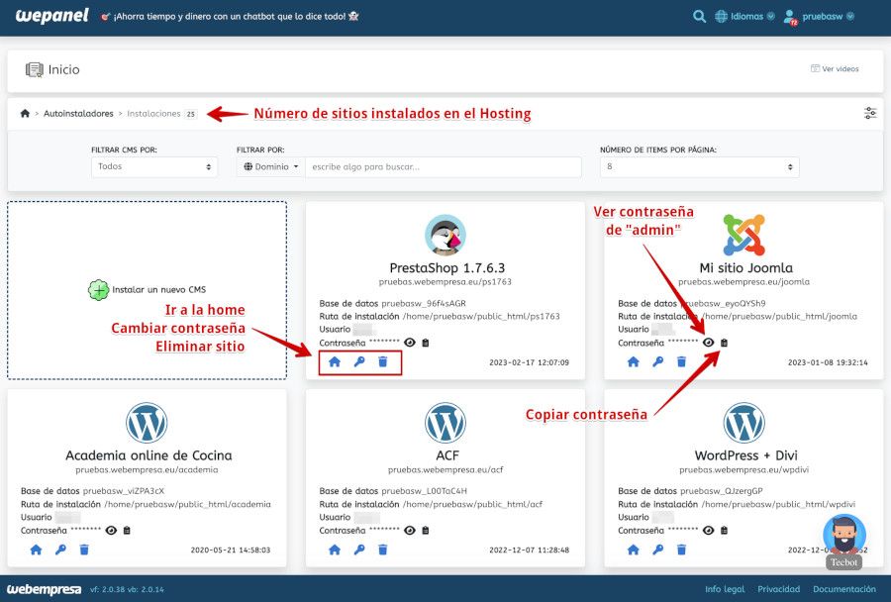Go to home of the ACF site
891x602 pixels.
coord(335,550)
